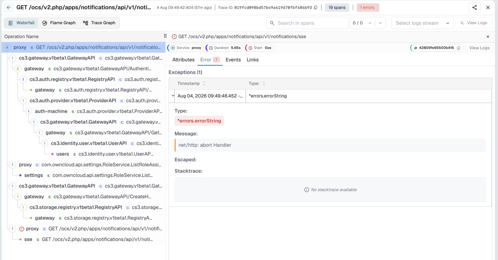
Task: Click the search magnifier icon in spans field
Action: [x=272, y=23]
